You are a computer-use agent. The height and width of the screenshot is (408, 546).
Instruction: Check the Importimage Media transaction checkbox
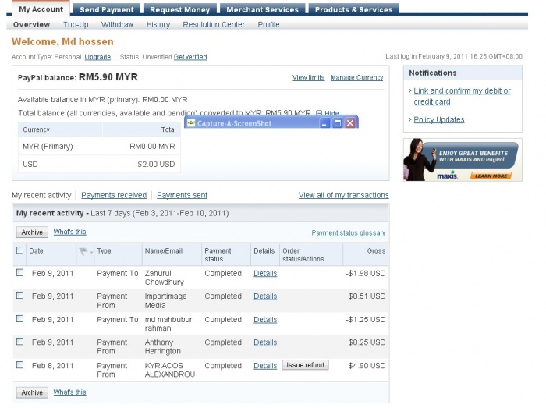pyautogui.click(x=19, y=296)
